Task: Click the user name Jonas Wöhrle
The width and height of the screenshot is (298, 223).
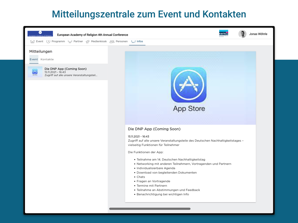Action: (x=258, y=34)
